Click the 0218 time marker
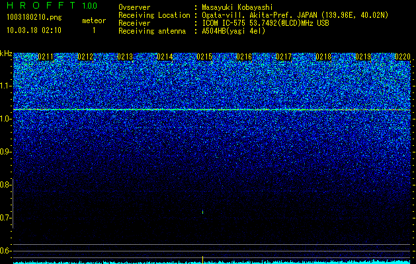Screen dimensions: 416x264 pos(323,57)
